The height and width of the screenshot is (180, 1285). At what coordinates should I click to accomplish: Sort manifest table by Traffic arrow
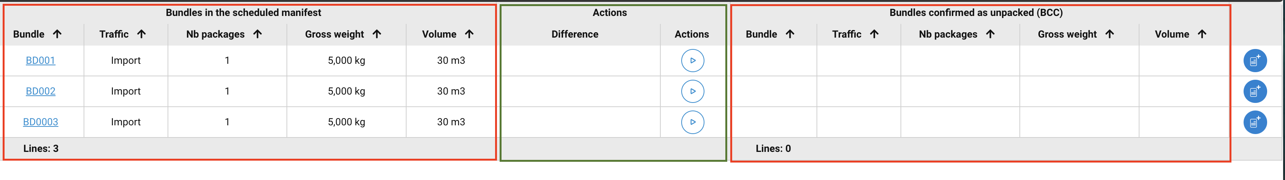click(x=142, y=34)
